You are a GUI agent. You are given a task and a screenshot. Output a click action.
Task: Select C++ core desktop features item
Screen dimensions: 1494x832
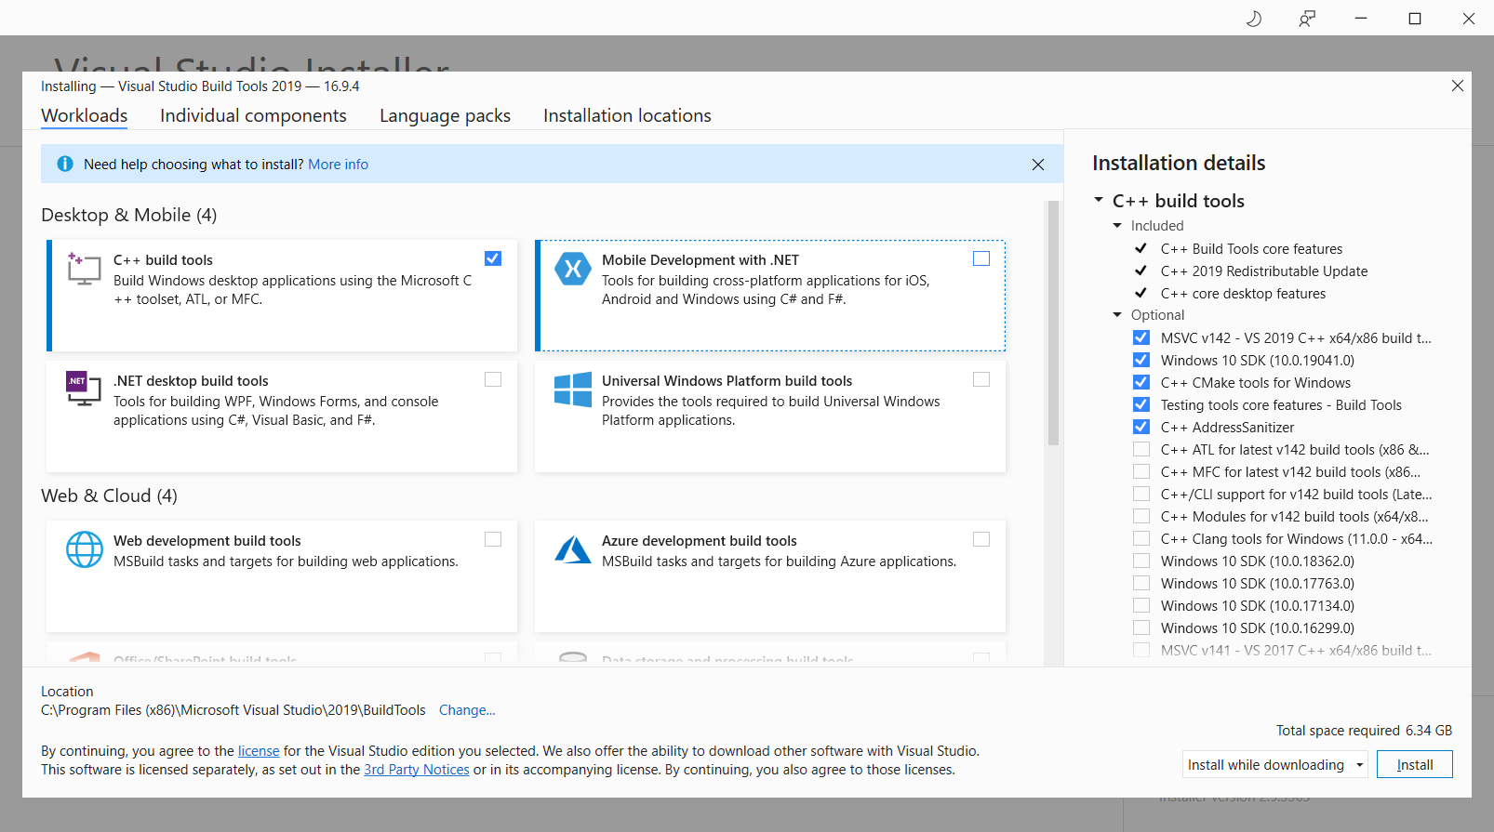(x=1243, y=293)
